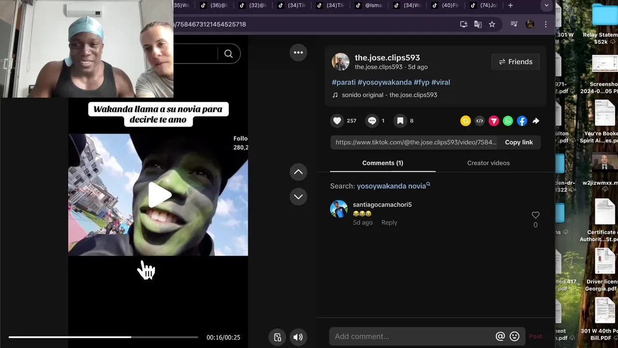Click Reply under the comment
The image size is (618, 348).
tap(389, 222)
